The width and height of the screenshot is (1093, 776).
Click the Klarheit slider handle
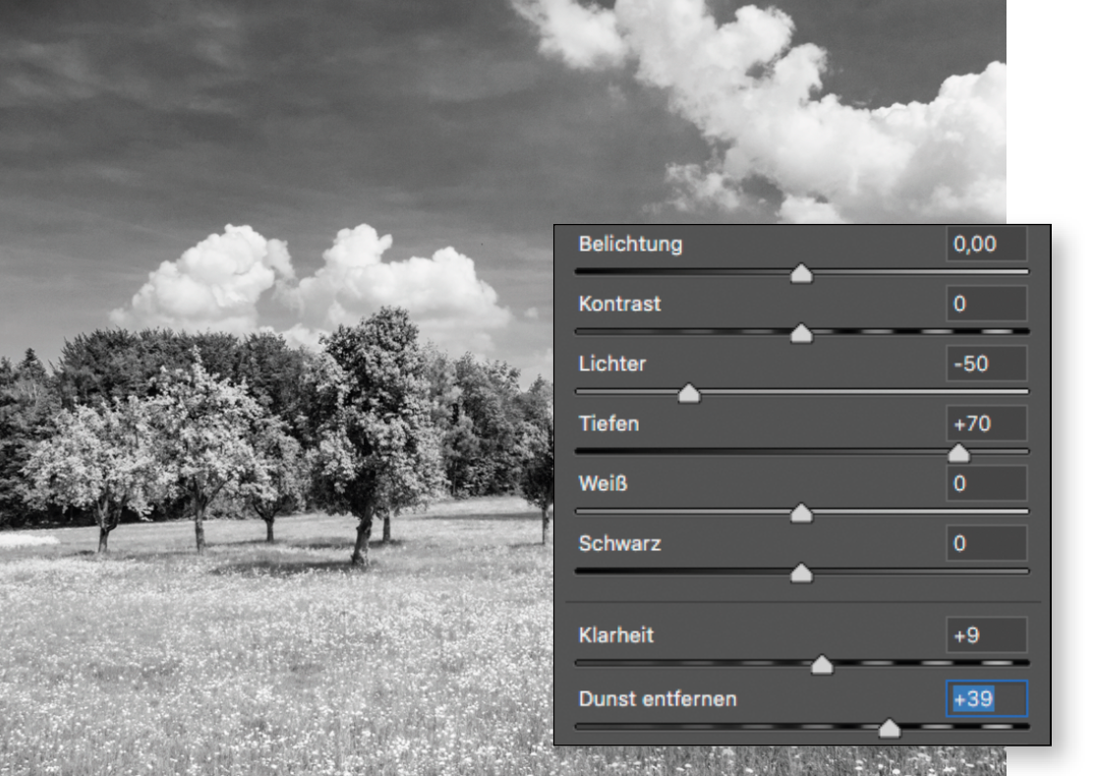tap(823, 665)
